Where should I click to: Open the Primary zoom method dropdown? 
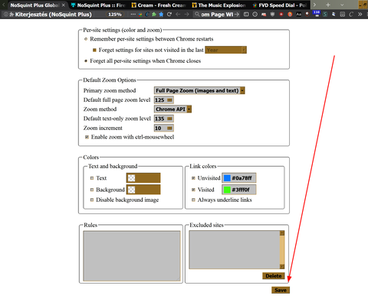click(x=199, y=90)
